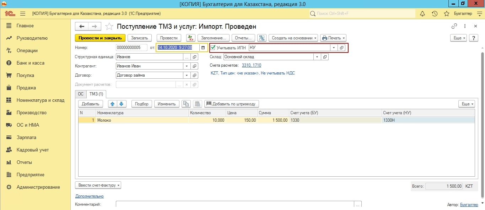Open the Склад dropdown arrow
Screen dimensions: 485x210
pyautogui.click(x=317, y=57)
